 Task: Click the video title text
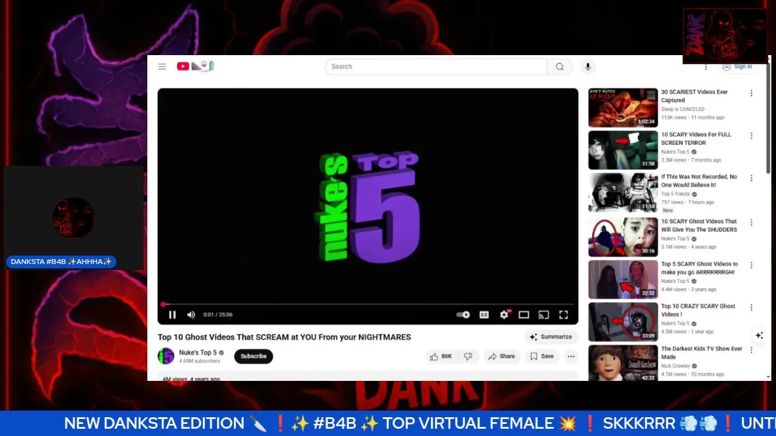click(x=284, y=337)
